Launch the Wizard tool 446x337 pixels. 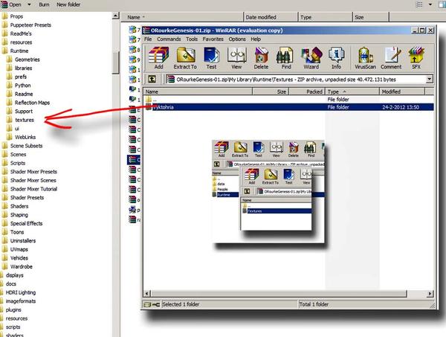point(311,58)
